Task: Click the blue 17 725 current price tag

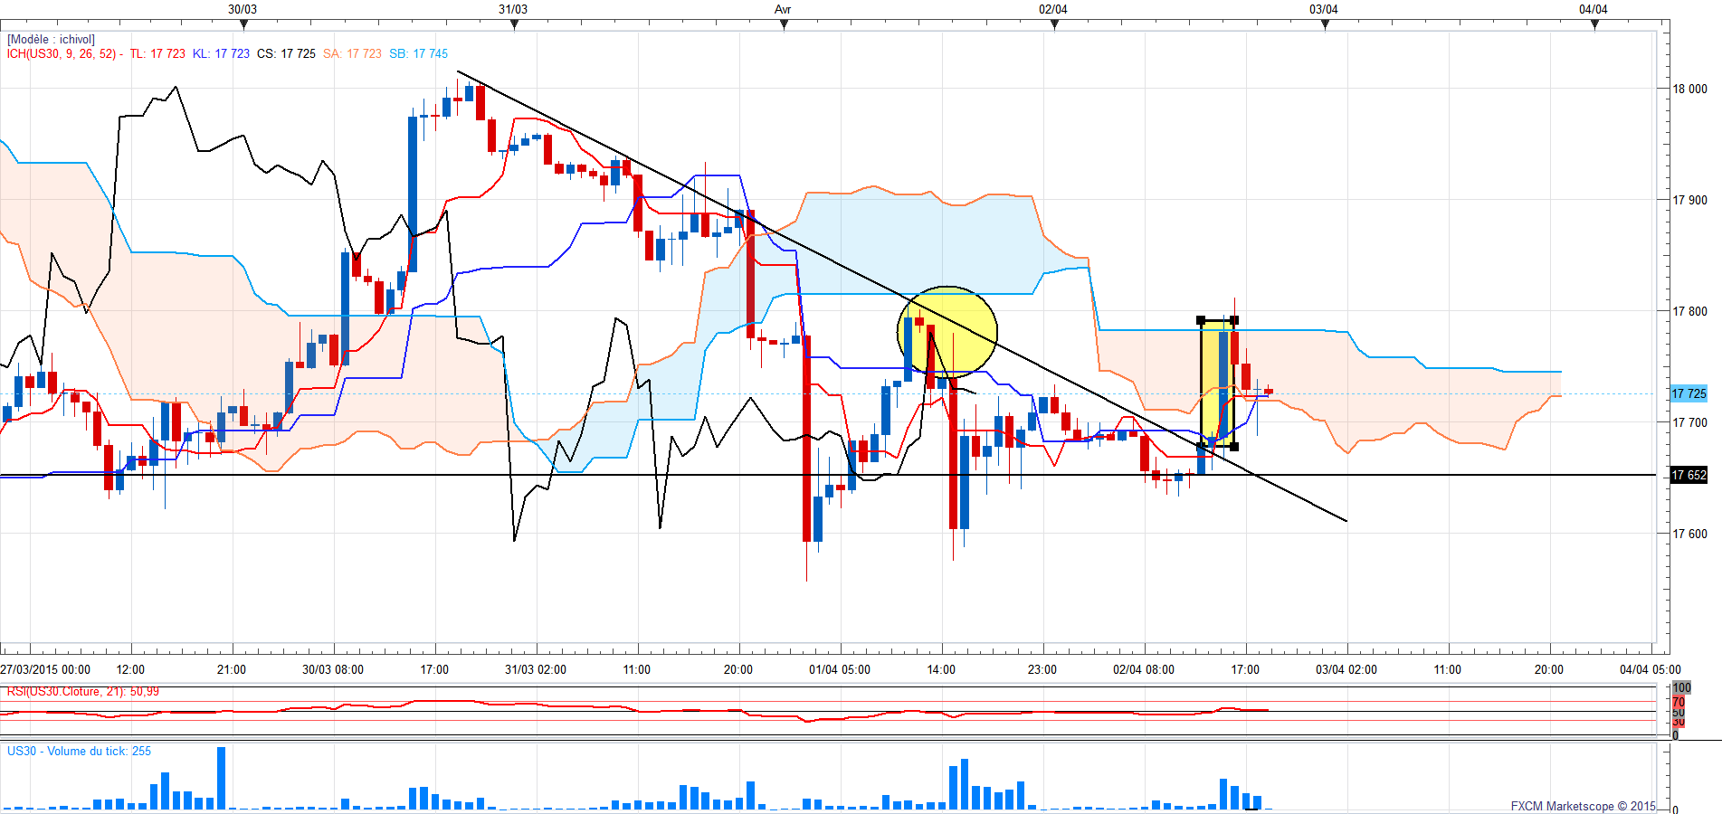Action: point(1689,393)
